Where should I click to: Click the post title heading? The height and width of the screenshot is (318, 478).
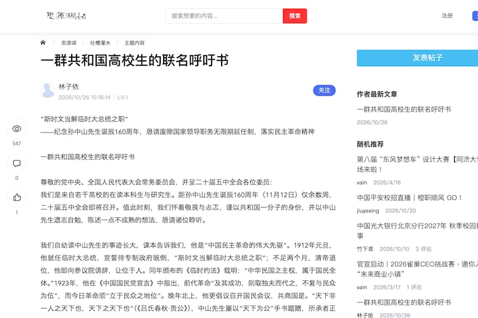pos(135,60)
